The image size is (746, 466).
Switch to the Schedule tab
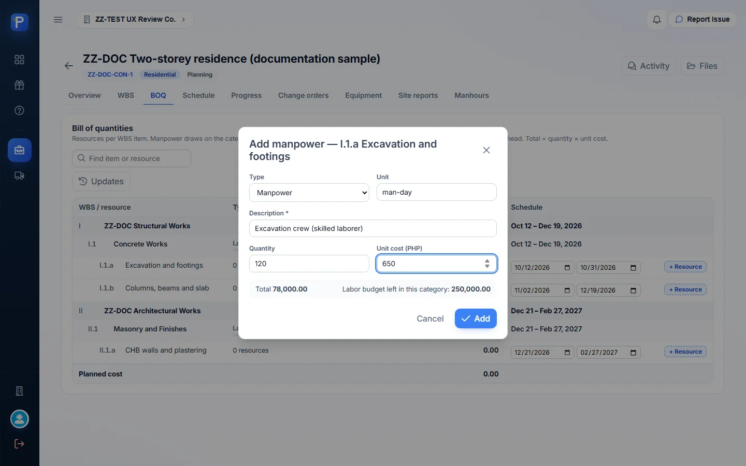pos(198,95)
